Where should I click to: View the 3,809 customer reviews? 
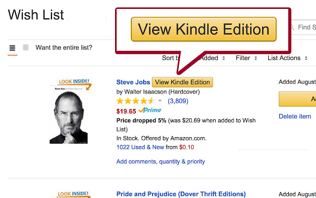point(178,101)
